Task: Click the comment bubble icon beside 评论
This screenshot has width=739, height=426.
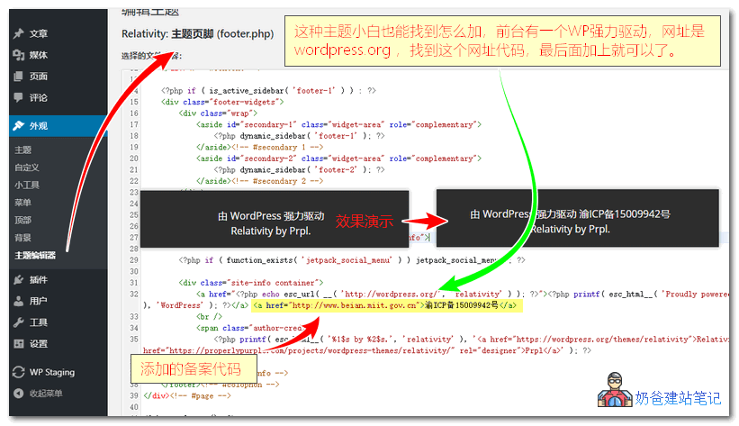Action: click(18, 97)
